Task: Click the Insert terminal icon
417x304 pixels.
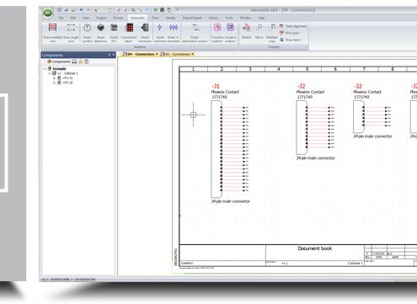Action: pyautogui.click(x=160, y=33)
